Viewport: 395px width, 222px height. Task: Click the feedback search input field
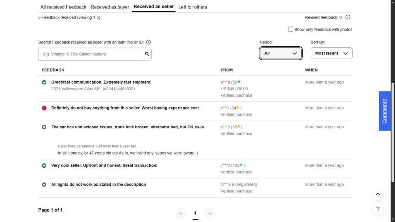point(91,54)
